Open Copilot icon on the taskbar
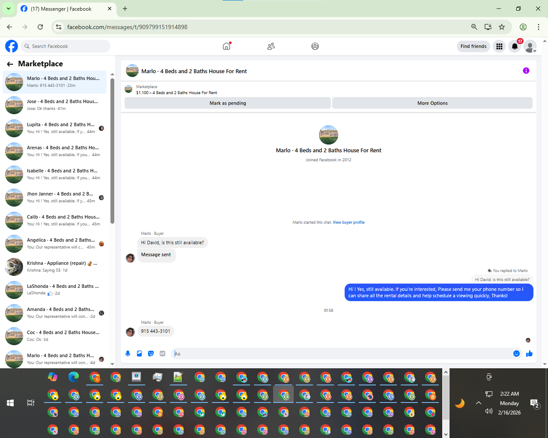This screenshot has height=438, width=548. point(53,377)
